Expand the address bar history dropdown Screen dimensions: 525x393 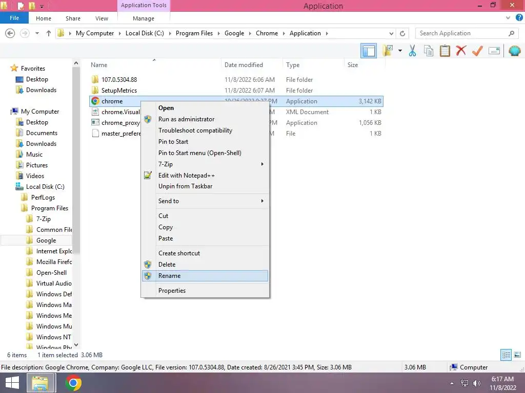pos(391,33)
